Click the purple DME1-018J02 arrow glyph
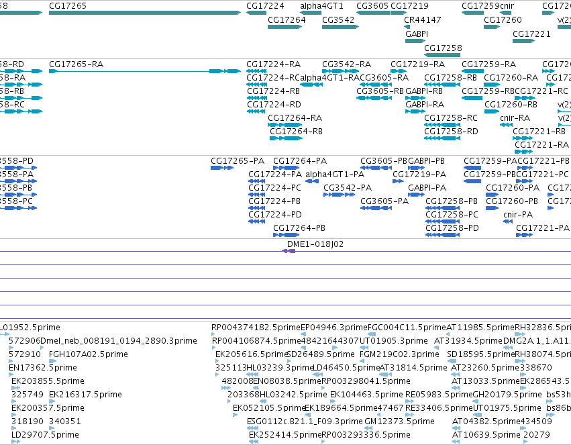 coord(289,251)
